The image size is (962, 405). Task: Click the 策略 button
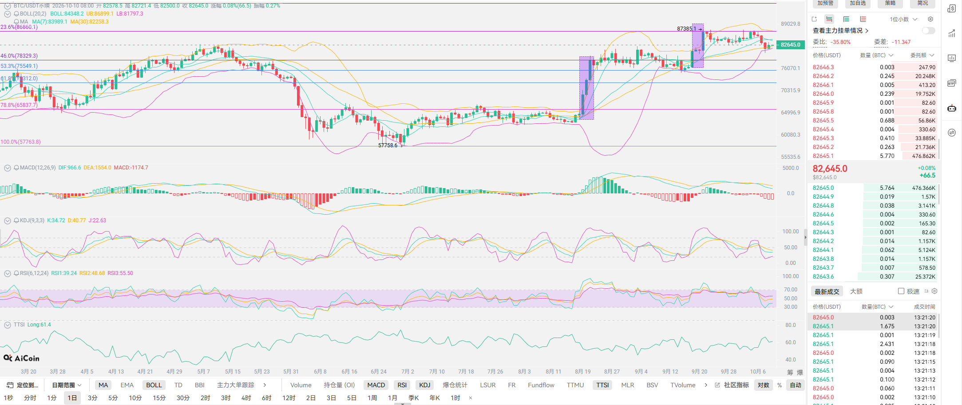890,3
